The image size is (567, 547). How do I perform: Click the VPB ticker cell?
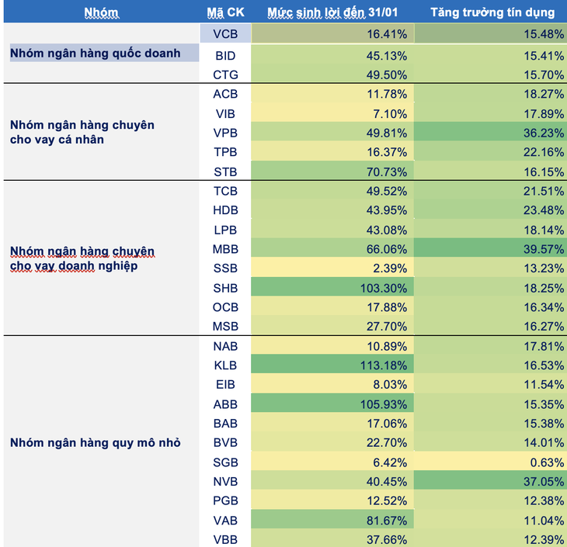pyautogui.click(x=225, y=132)
